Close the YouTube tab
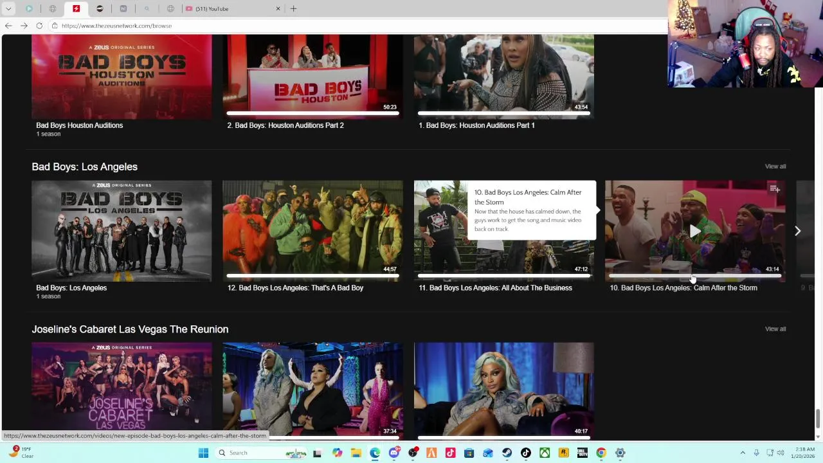The width and height of the screenshot is (823, 463). tap(278, 8)
